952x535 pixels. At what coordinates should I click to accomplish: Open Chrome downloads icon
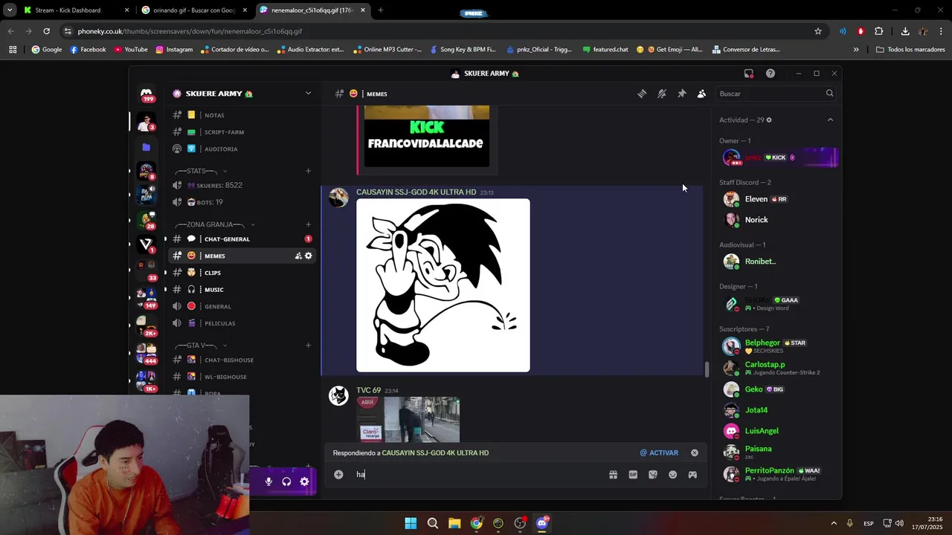[905, 31]
